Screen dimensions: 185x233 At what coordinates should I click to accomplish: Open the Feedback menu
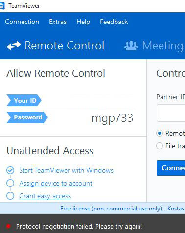click(114, 22)
